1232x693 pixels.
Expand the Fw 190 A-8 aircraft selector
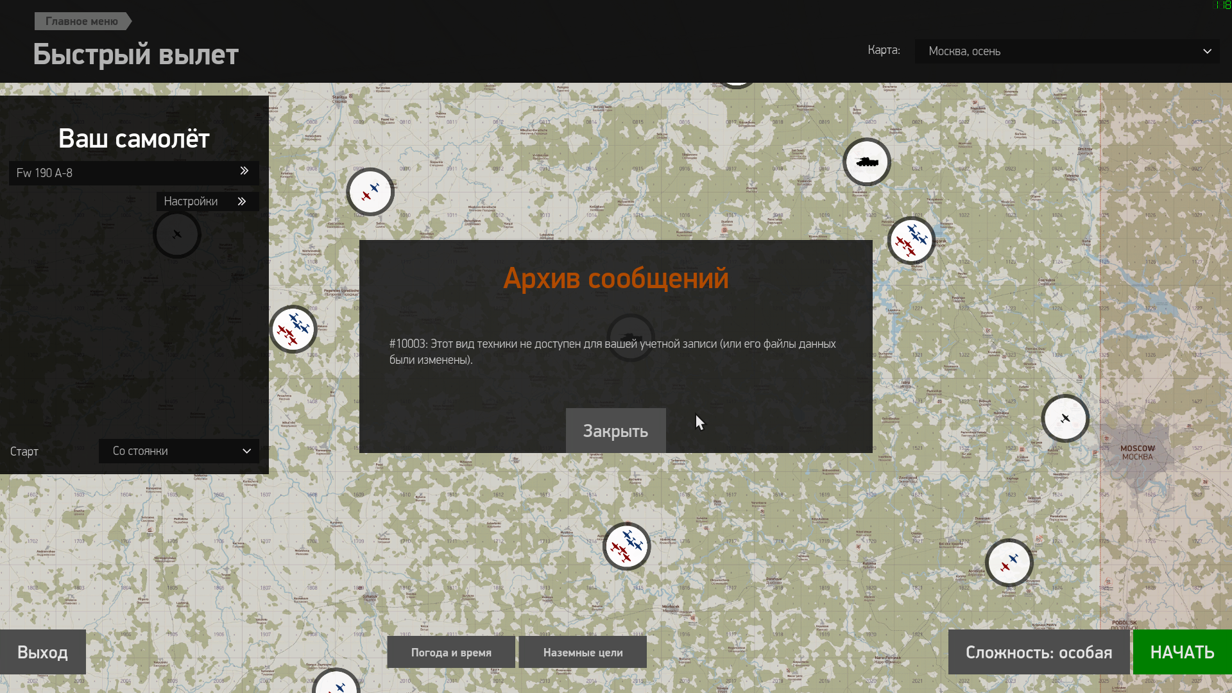click(x=134, y=173)
